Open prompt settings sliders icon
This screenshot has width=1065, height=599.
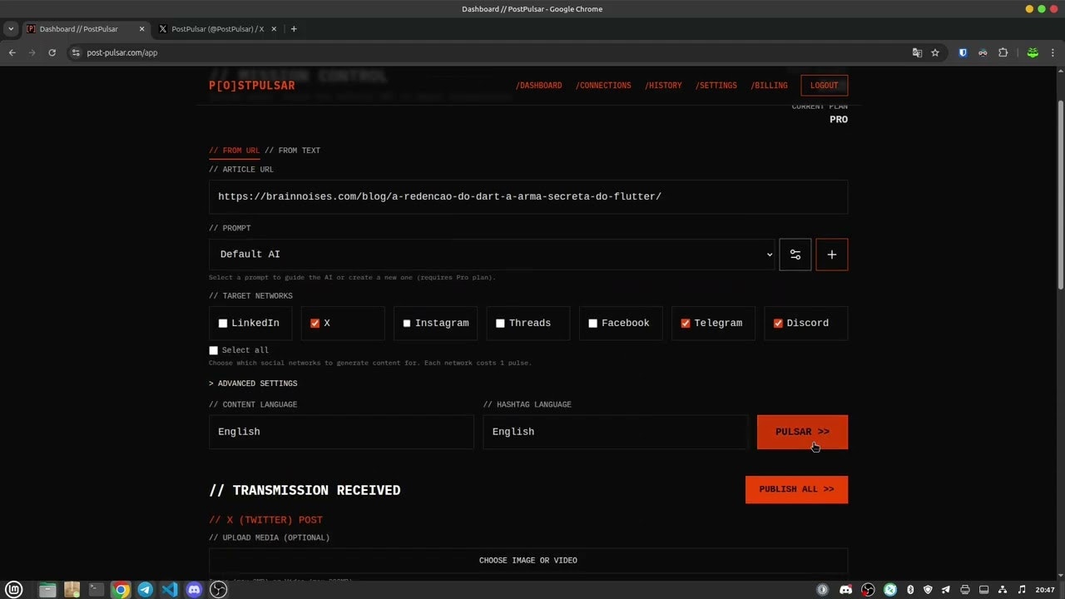[x=795, y=255]
